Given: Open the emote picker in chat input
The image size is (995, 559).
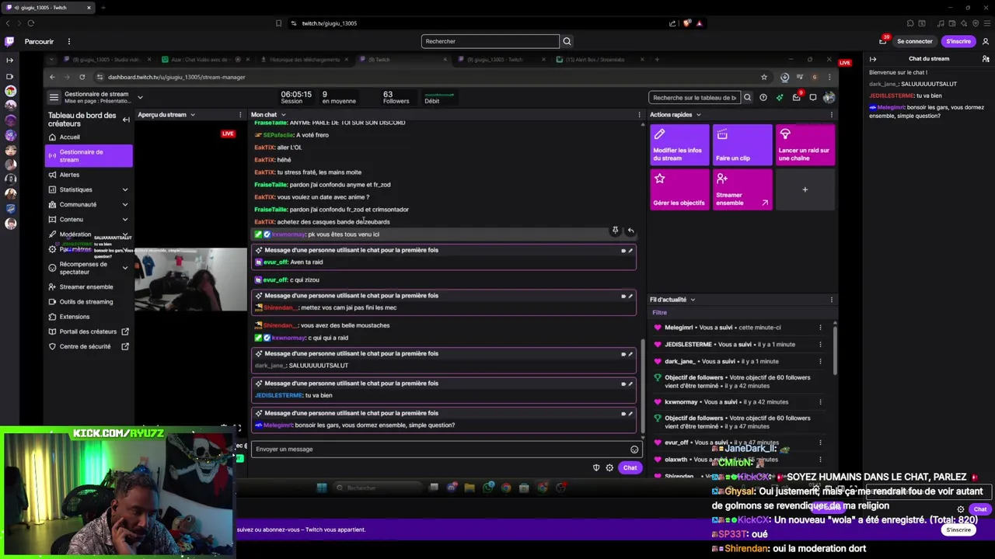Looking at the screenshot, I should [x=634, y=450].
